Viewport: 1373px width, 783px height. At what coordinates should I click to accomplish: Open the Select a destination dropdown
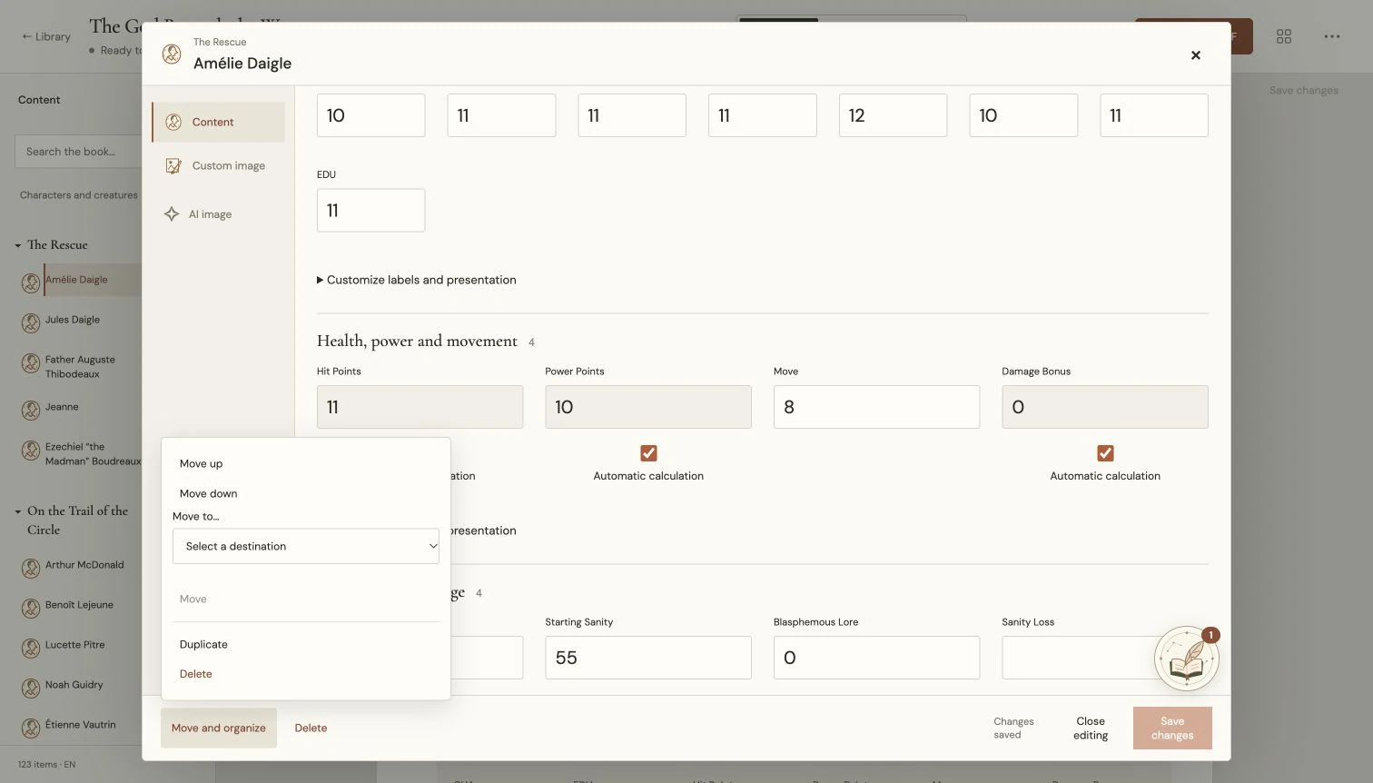[x=306, y=546]
